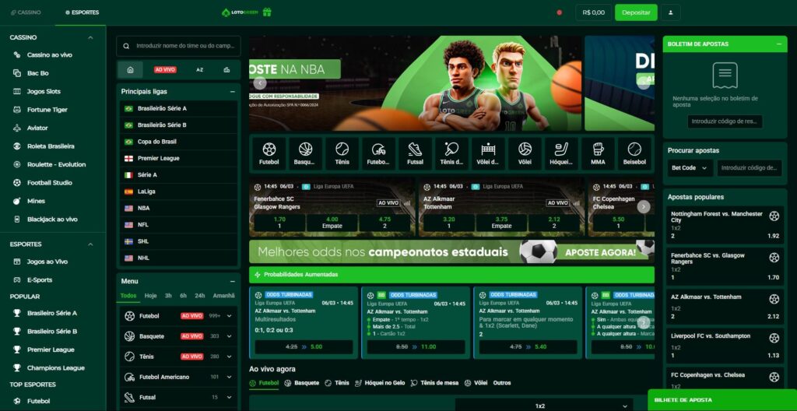This screenshot has height=411, width=797.
Task: Go to previous banner slide arrow
Action: (x=260, y=83)
